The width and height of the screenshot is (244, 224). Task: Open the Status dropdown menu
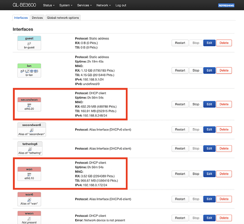tap(49, 5)
